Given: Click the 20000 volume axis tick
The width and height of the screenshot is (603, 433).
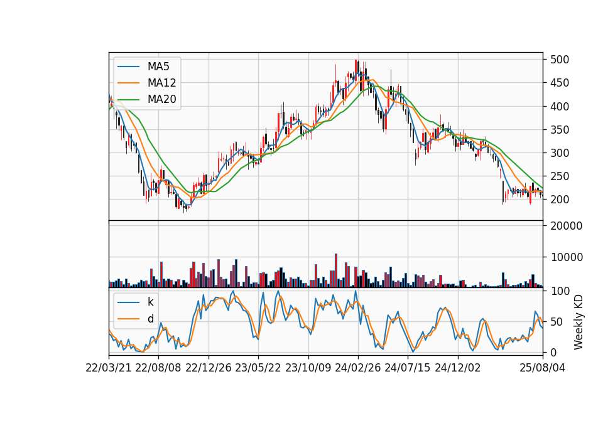Looking at the screenshot, I should tap(567, 226).
